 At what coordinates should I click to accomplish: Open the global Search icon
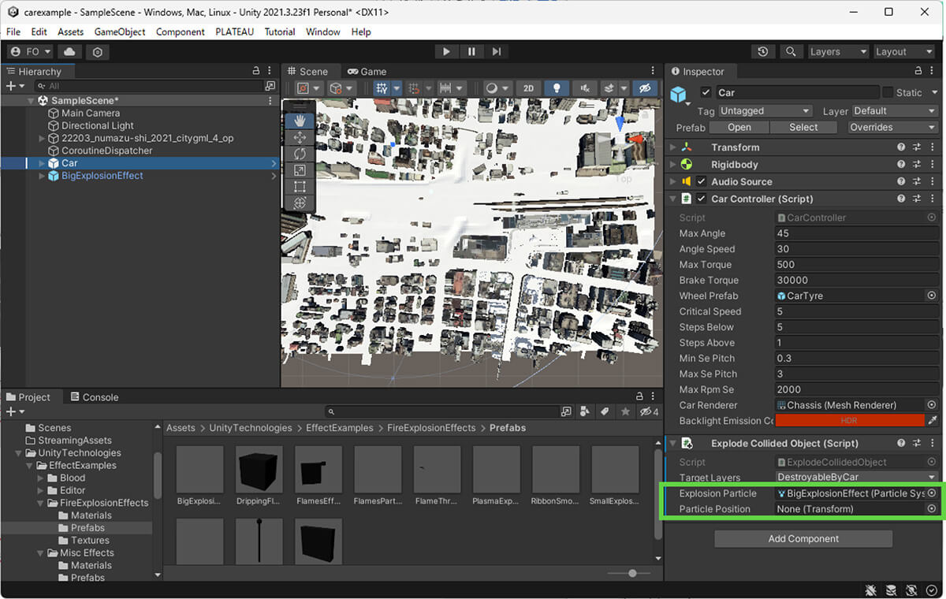[791, 51]
